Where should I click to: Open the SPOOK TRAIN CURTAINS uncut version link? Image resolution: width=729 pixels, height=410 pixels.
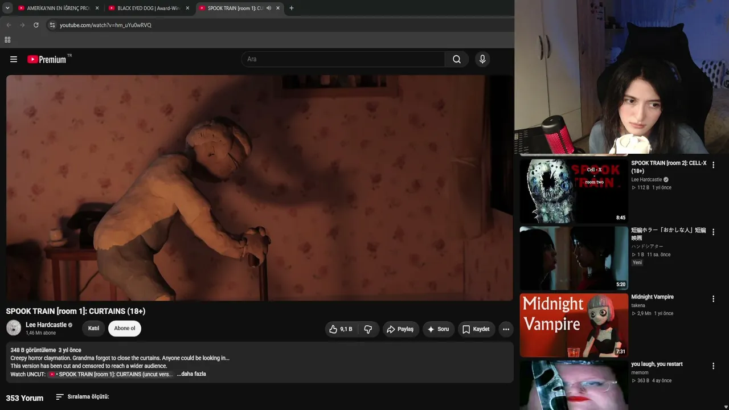coord(111,374)
